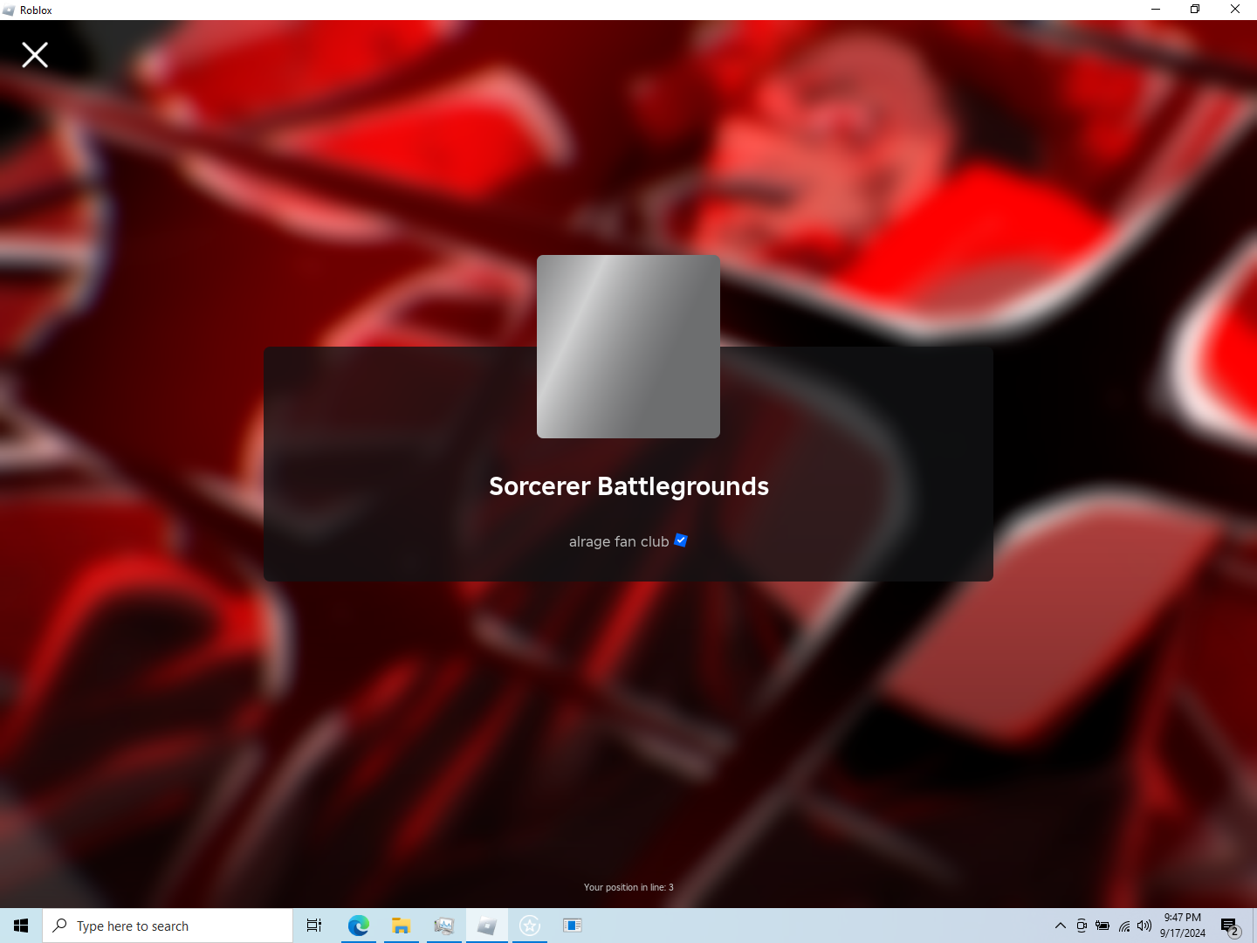Switch to the Roblox taskbar icon
Viewport: 1257px width, 943px height.
487,926
